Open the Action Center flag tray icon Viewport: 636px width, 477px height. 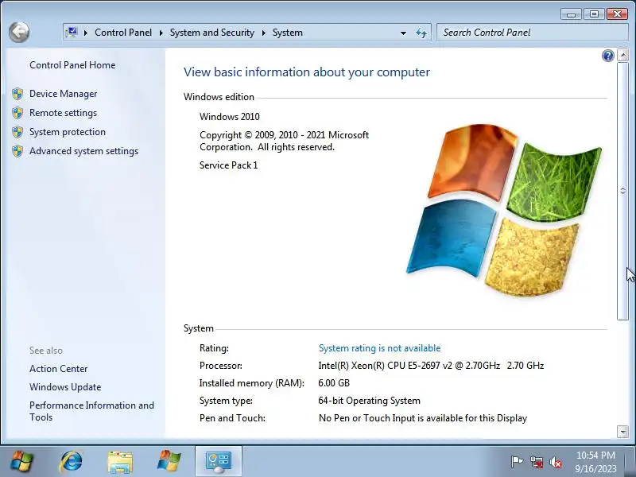click(x=516, y=462)
